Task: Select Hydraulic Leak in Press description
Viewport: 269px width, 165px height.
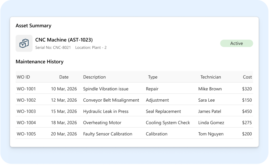Action: (106, 112)
